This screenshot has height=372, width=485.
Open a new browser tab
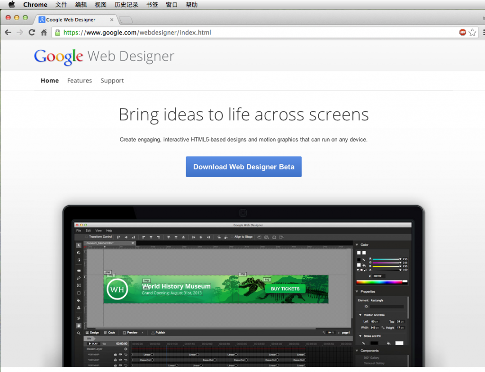(x=126, y=20)
